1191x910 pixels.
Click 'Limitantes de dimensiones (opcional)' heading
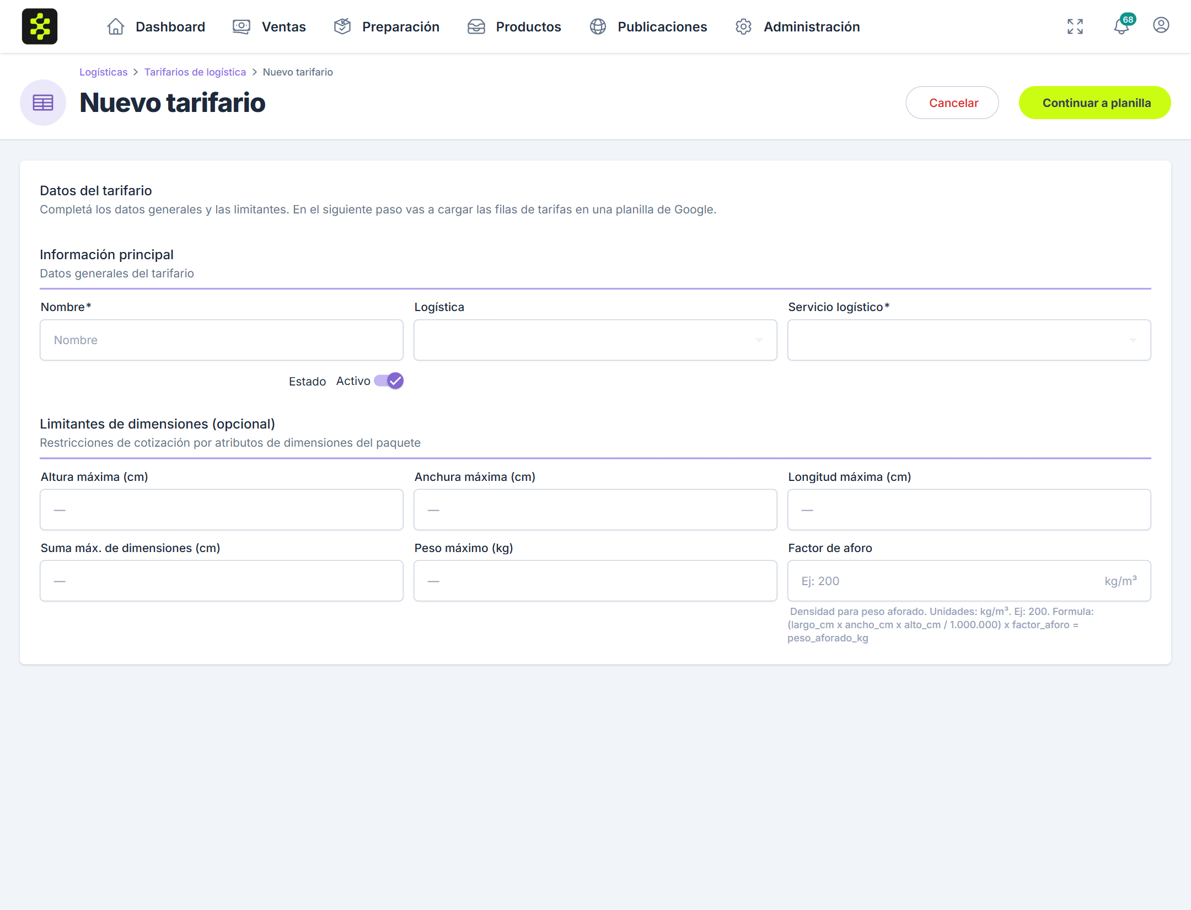[x=157, y=424]
